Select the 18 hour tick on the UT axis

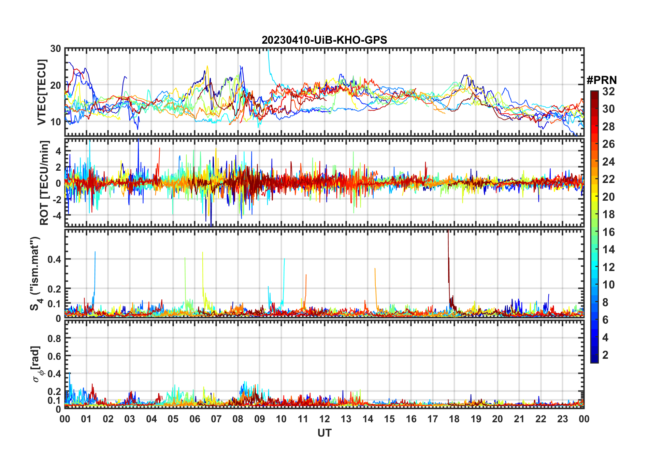[x=454, y=419]
